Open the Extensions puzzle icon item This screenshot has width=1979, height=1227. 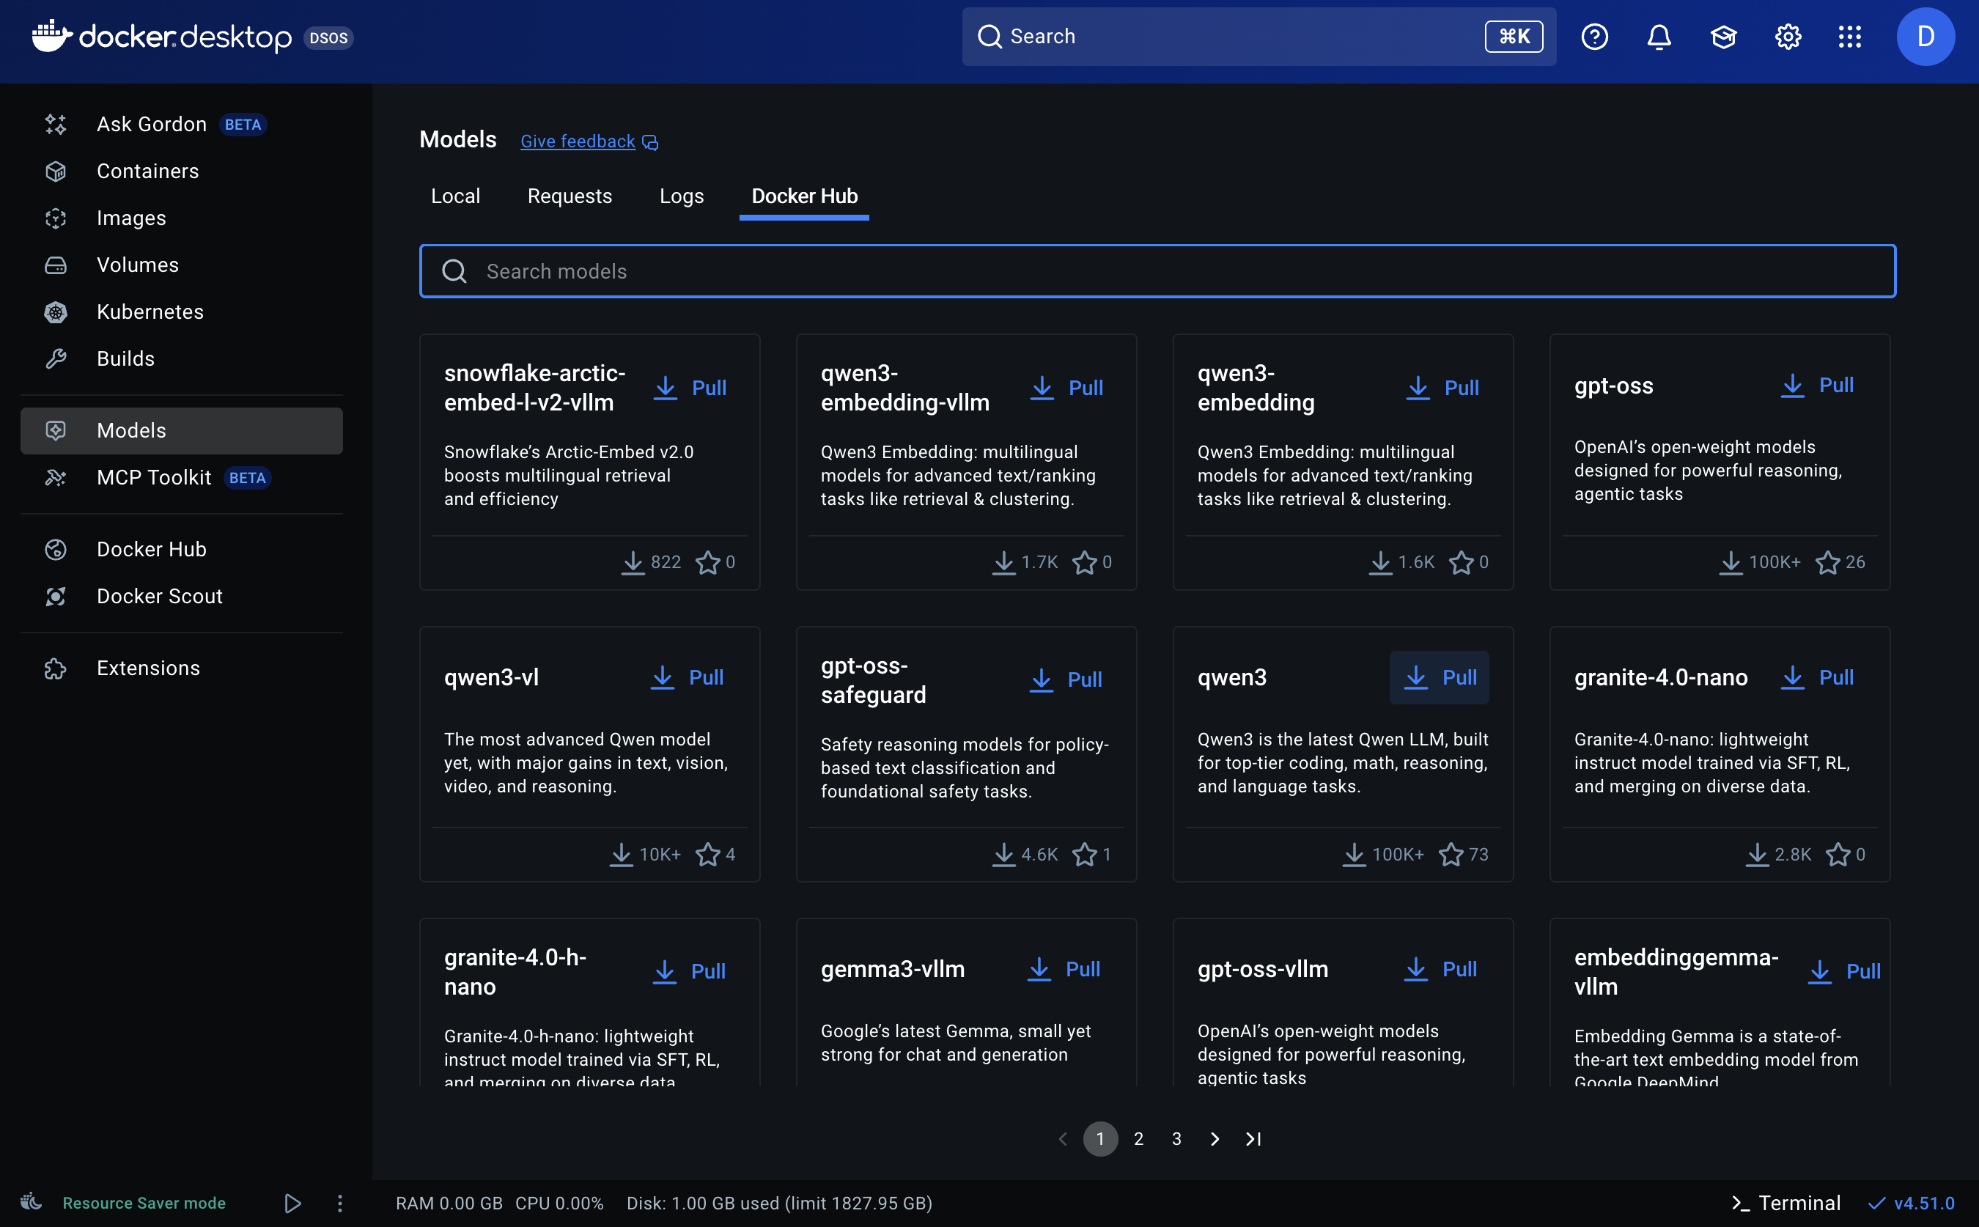pyautogui.click(x=147, y=668)
